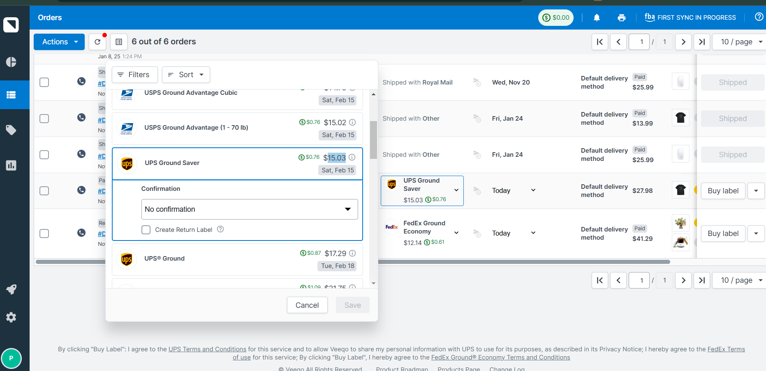This screenshot has width=766, height=371.
Task: Select checkbox for the UPS Ground Saver order
Action: [x=44, y=190]
